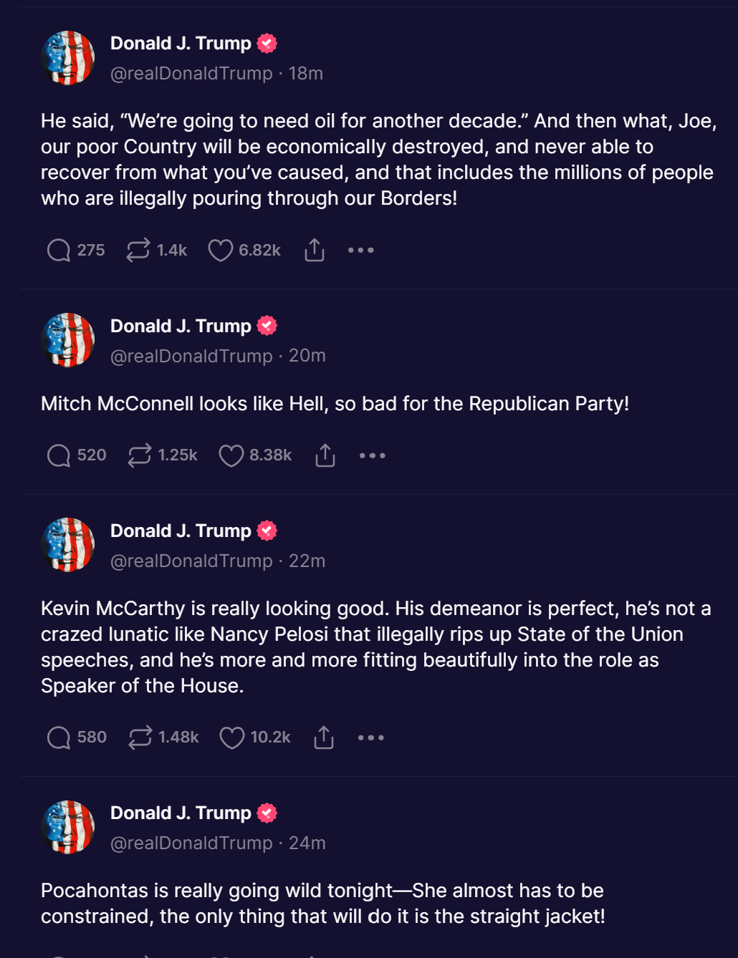Like the Kevin McCarthy post
Image resolution: width=738 pixels, height=958 pixels.
pos(231,737)
